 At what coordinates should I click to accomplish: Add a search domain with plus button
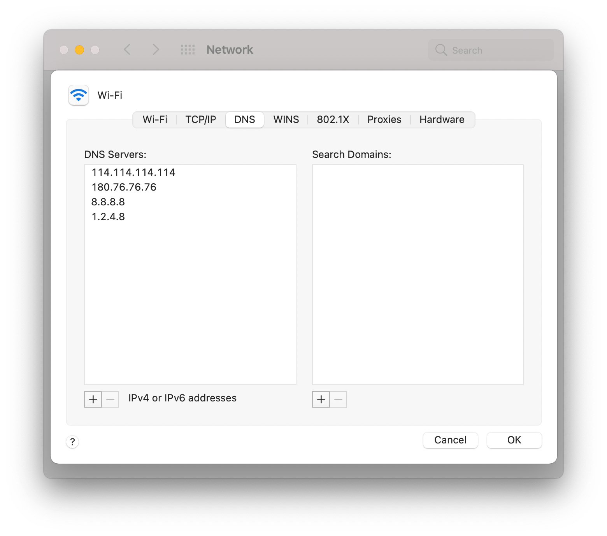[321, 399]
